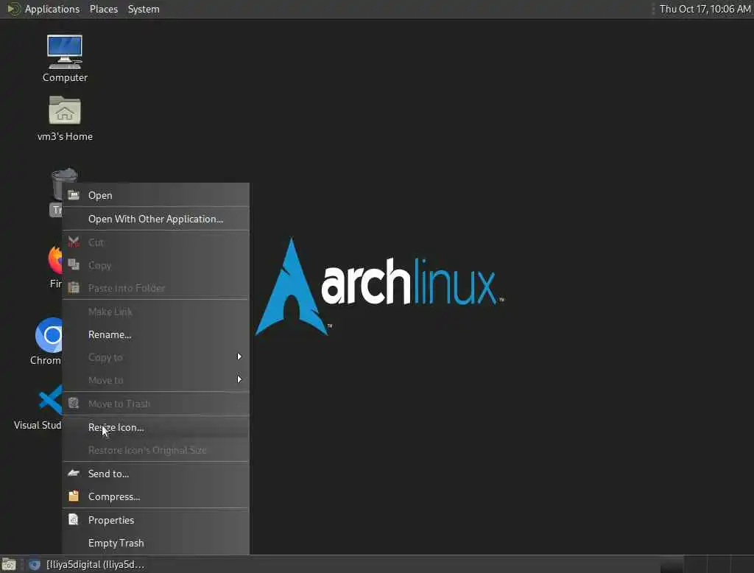Viewport: 754px width, 573px height.
Task: Open the Computer desktop icon
Action: click(x=65, y=52)
